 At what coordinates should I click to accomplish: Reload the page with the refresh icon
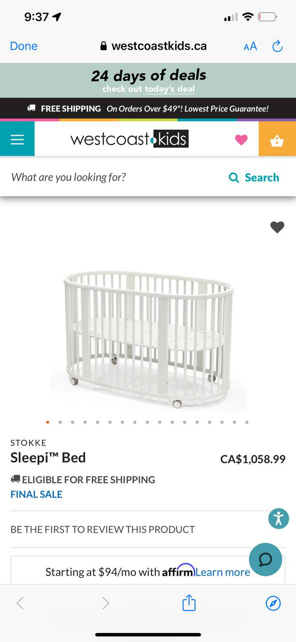coord(277,46)
